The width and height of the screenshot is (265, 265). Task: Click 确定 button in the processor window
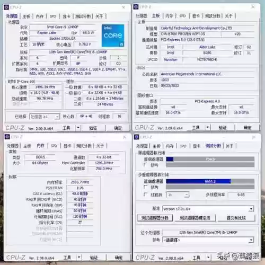(118, 128)
